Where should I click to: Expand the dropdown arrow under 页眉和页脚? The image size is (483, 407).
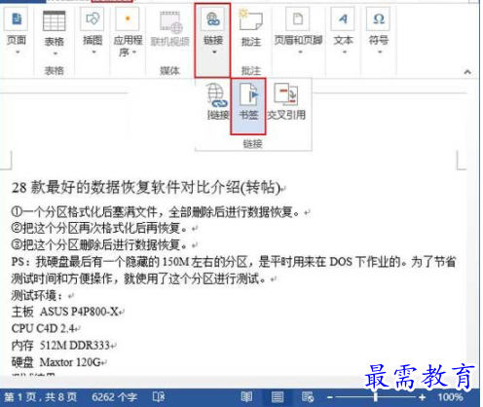(300, 52)
